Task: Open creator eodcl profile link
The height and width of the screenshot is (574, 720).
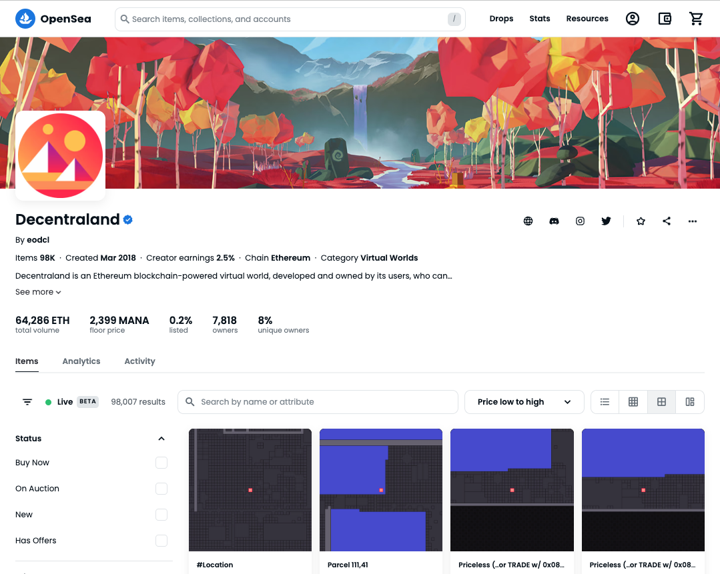Action: pos(38,240)
